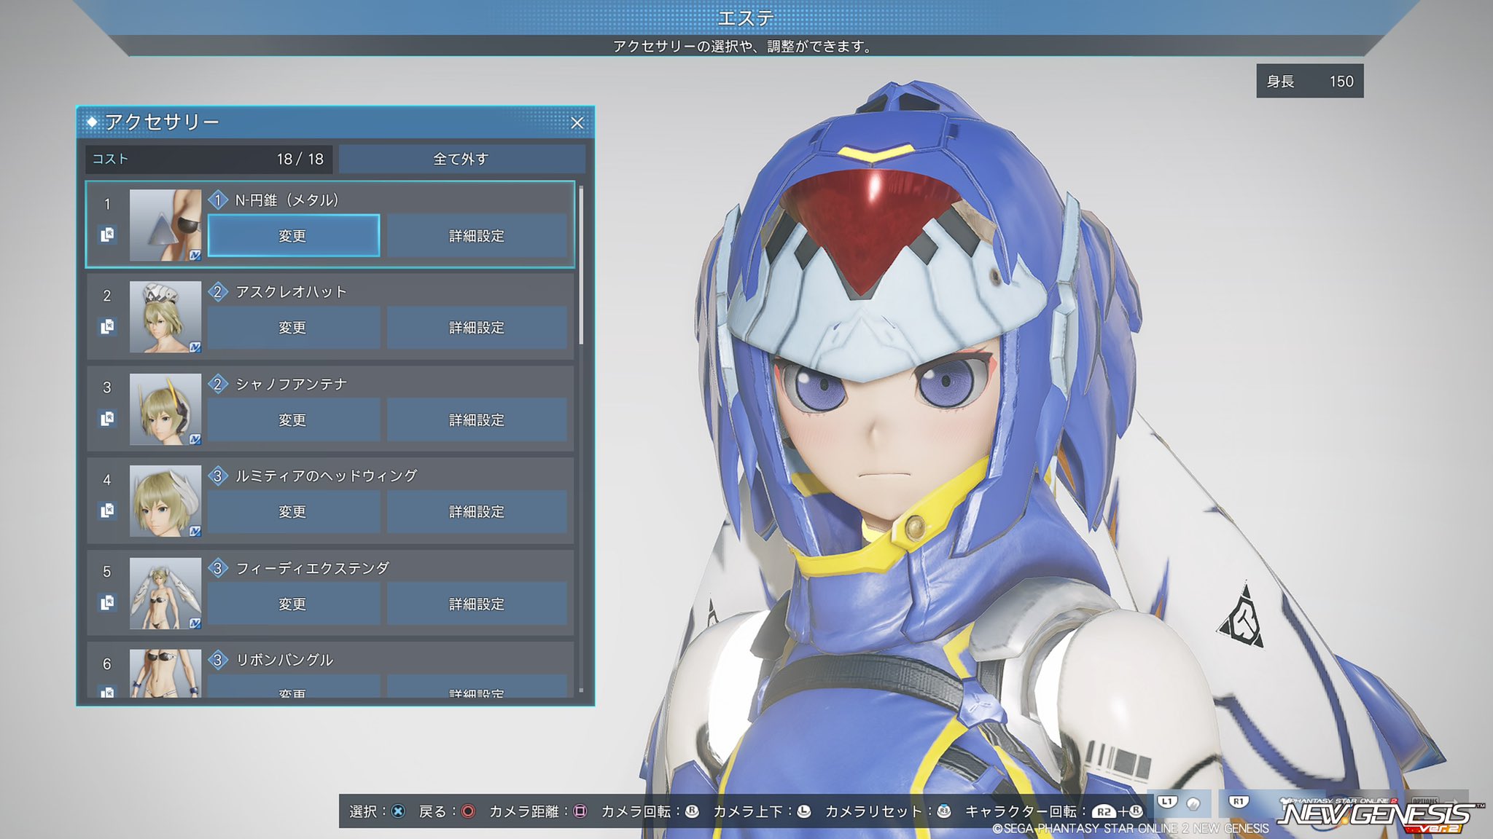Click the copy icon in accessory row 1
The height and width of the screenshot is (839, 1493).
point(107,235)
